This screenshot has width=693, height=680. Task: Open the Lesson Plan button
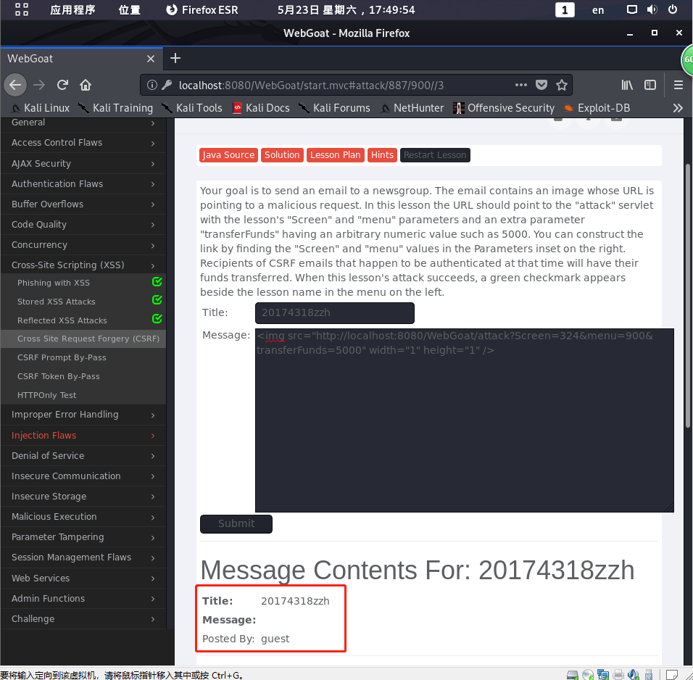(x=336, y=155)
